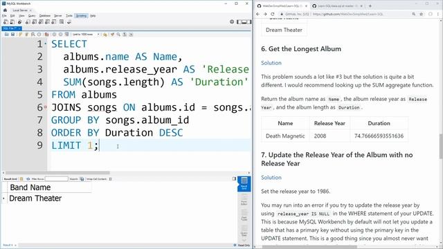Open the Edit menu in MySQL Workbench
The height and width of the screenshot is (249, 443).
[x=12, y=16]
